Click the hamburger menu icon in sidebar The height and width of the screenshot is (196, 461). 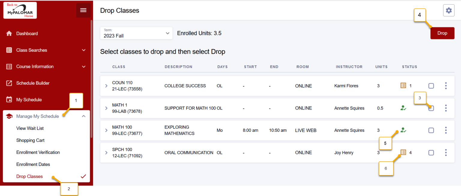pos(83,11)
